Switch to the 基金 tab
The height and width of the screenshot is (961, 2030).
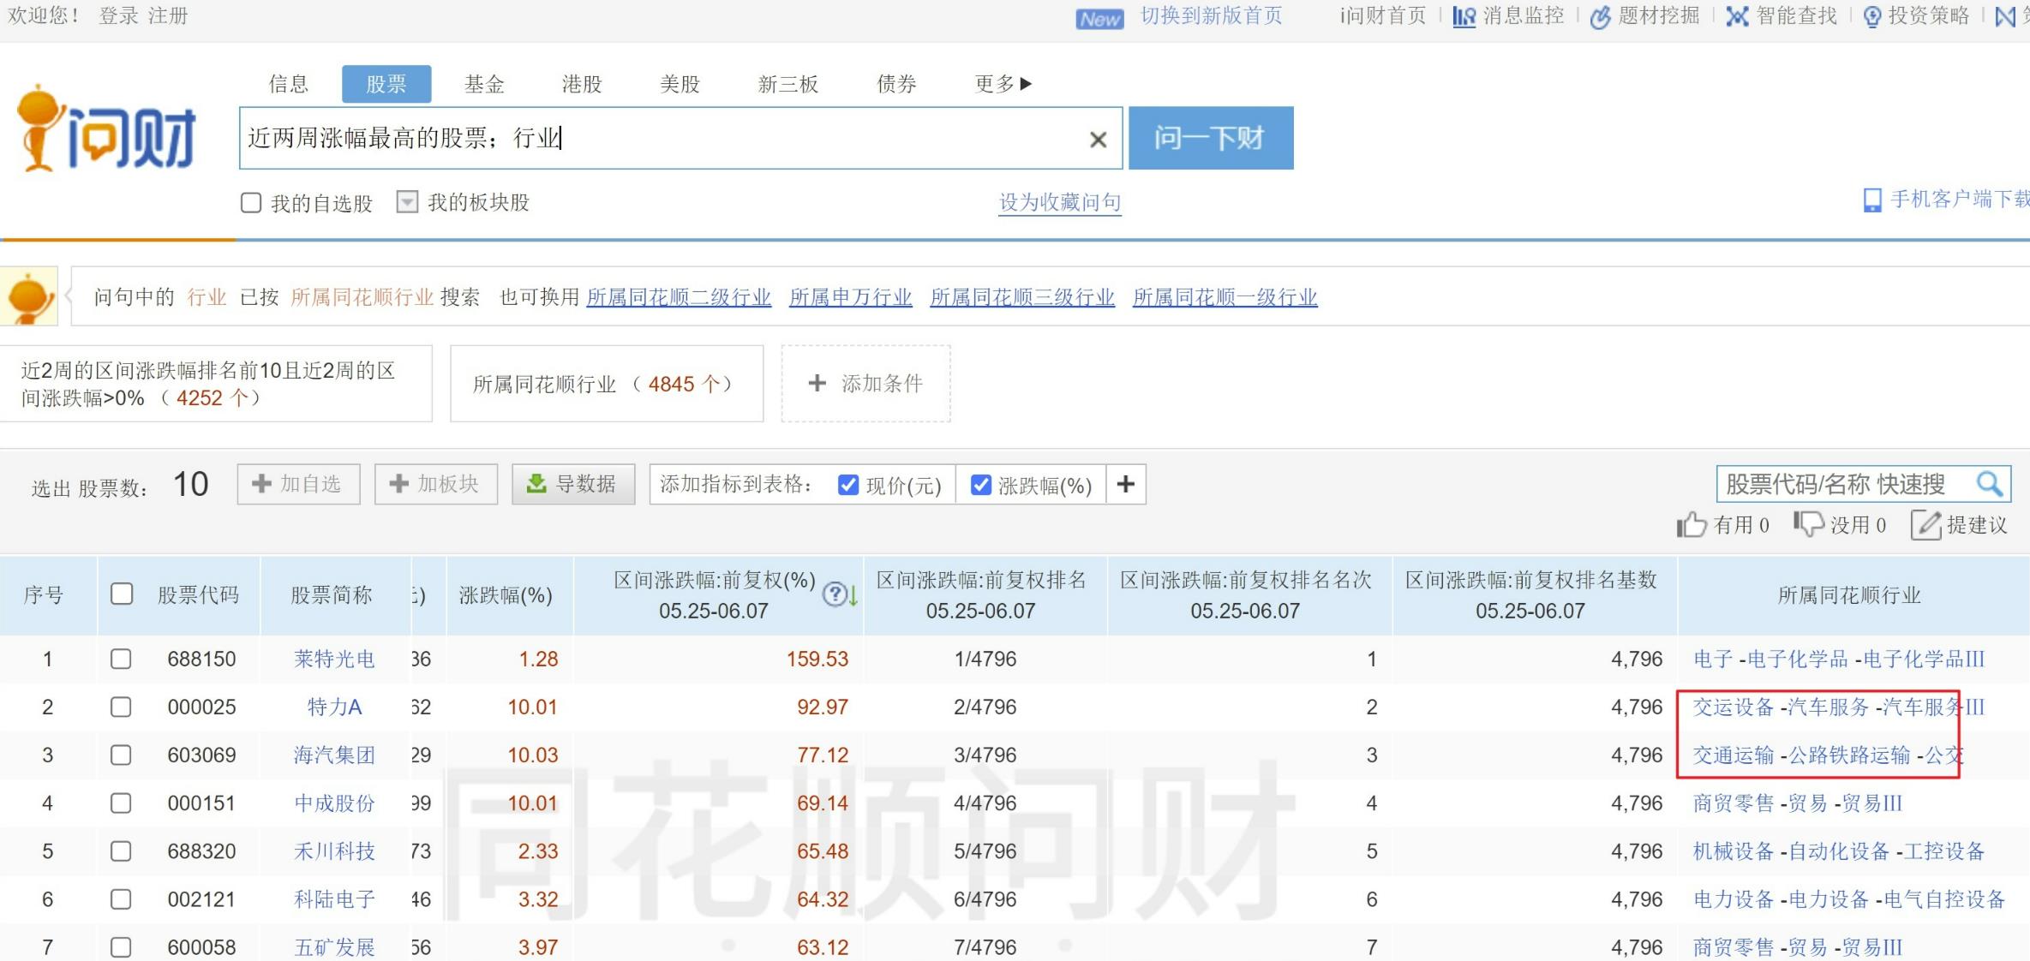(x=485, y=83)
